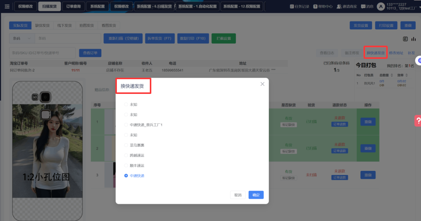Switch to the 实际发货 tab
This screenshot has height=221, width=421.
pos(20,25)
